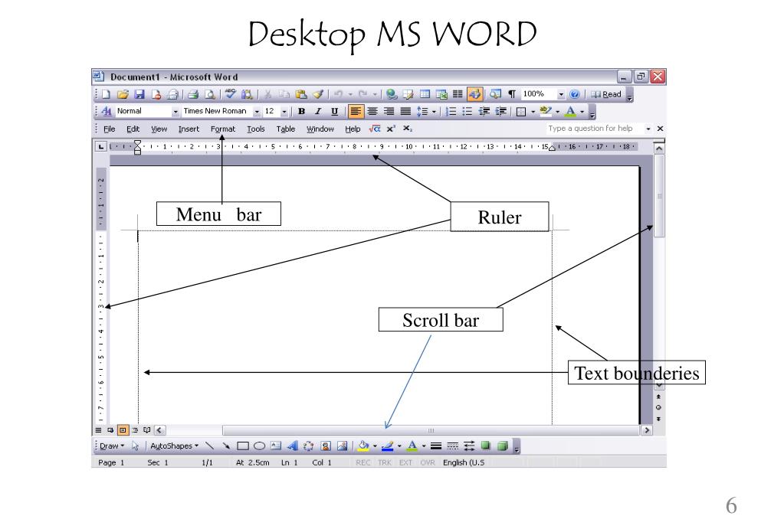Click the 3-D Style icon
The image size is (784, 529).
pos(503,446)
